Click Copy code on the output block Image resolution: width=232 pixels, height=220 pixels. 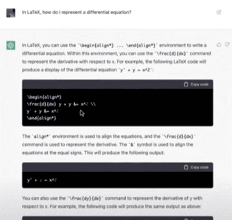(196, 167)
